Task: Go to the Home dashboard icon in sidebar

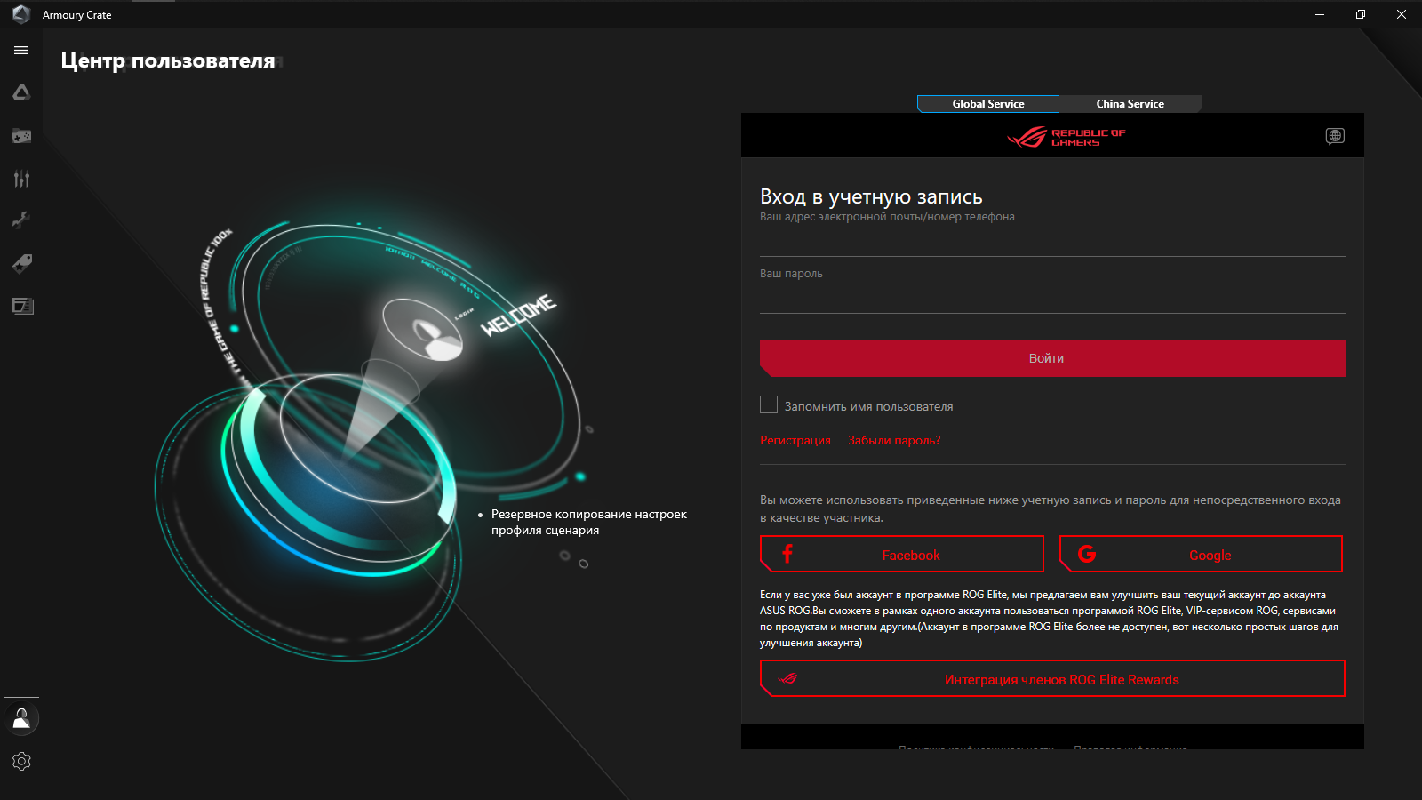Action: click(21, 92)
